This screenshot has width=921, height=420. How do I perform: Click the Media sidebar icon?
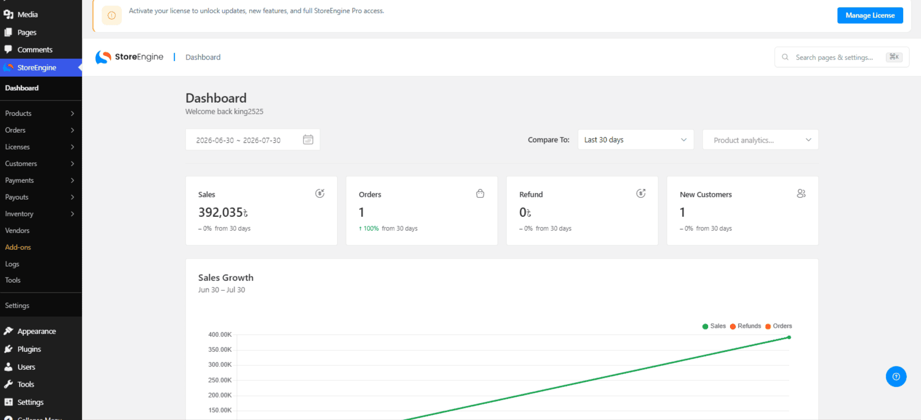coord(8,14)
